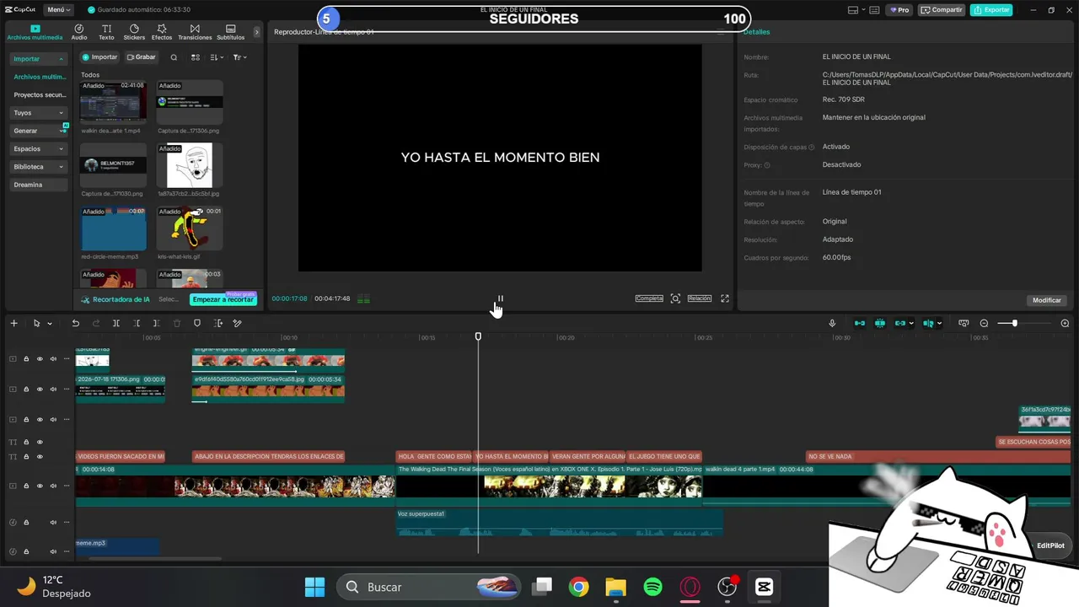This screenshot has height=607, width=1079.
Task: Open File Explorer from the taskbar
Action: point(615,587)
